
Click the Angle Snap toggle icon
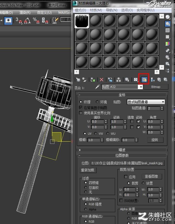[28, 20]
